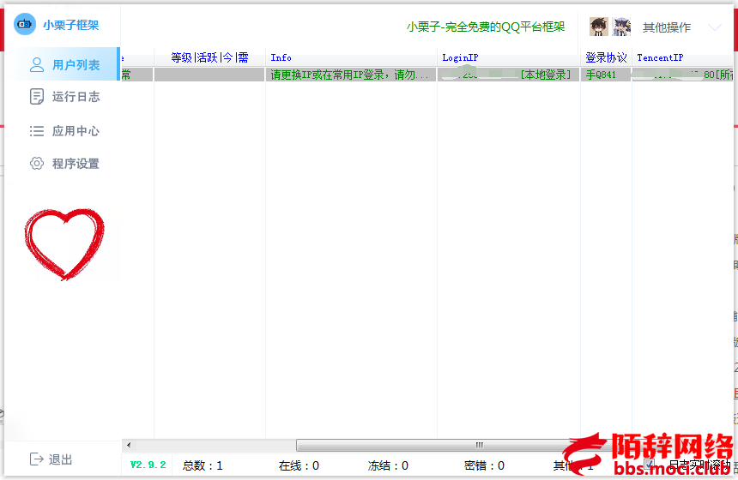Sort by LoginIP column header

[x=508, y=57]
